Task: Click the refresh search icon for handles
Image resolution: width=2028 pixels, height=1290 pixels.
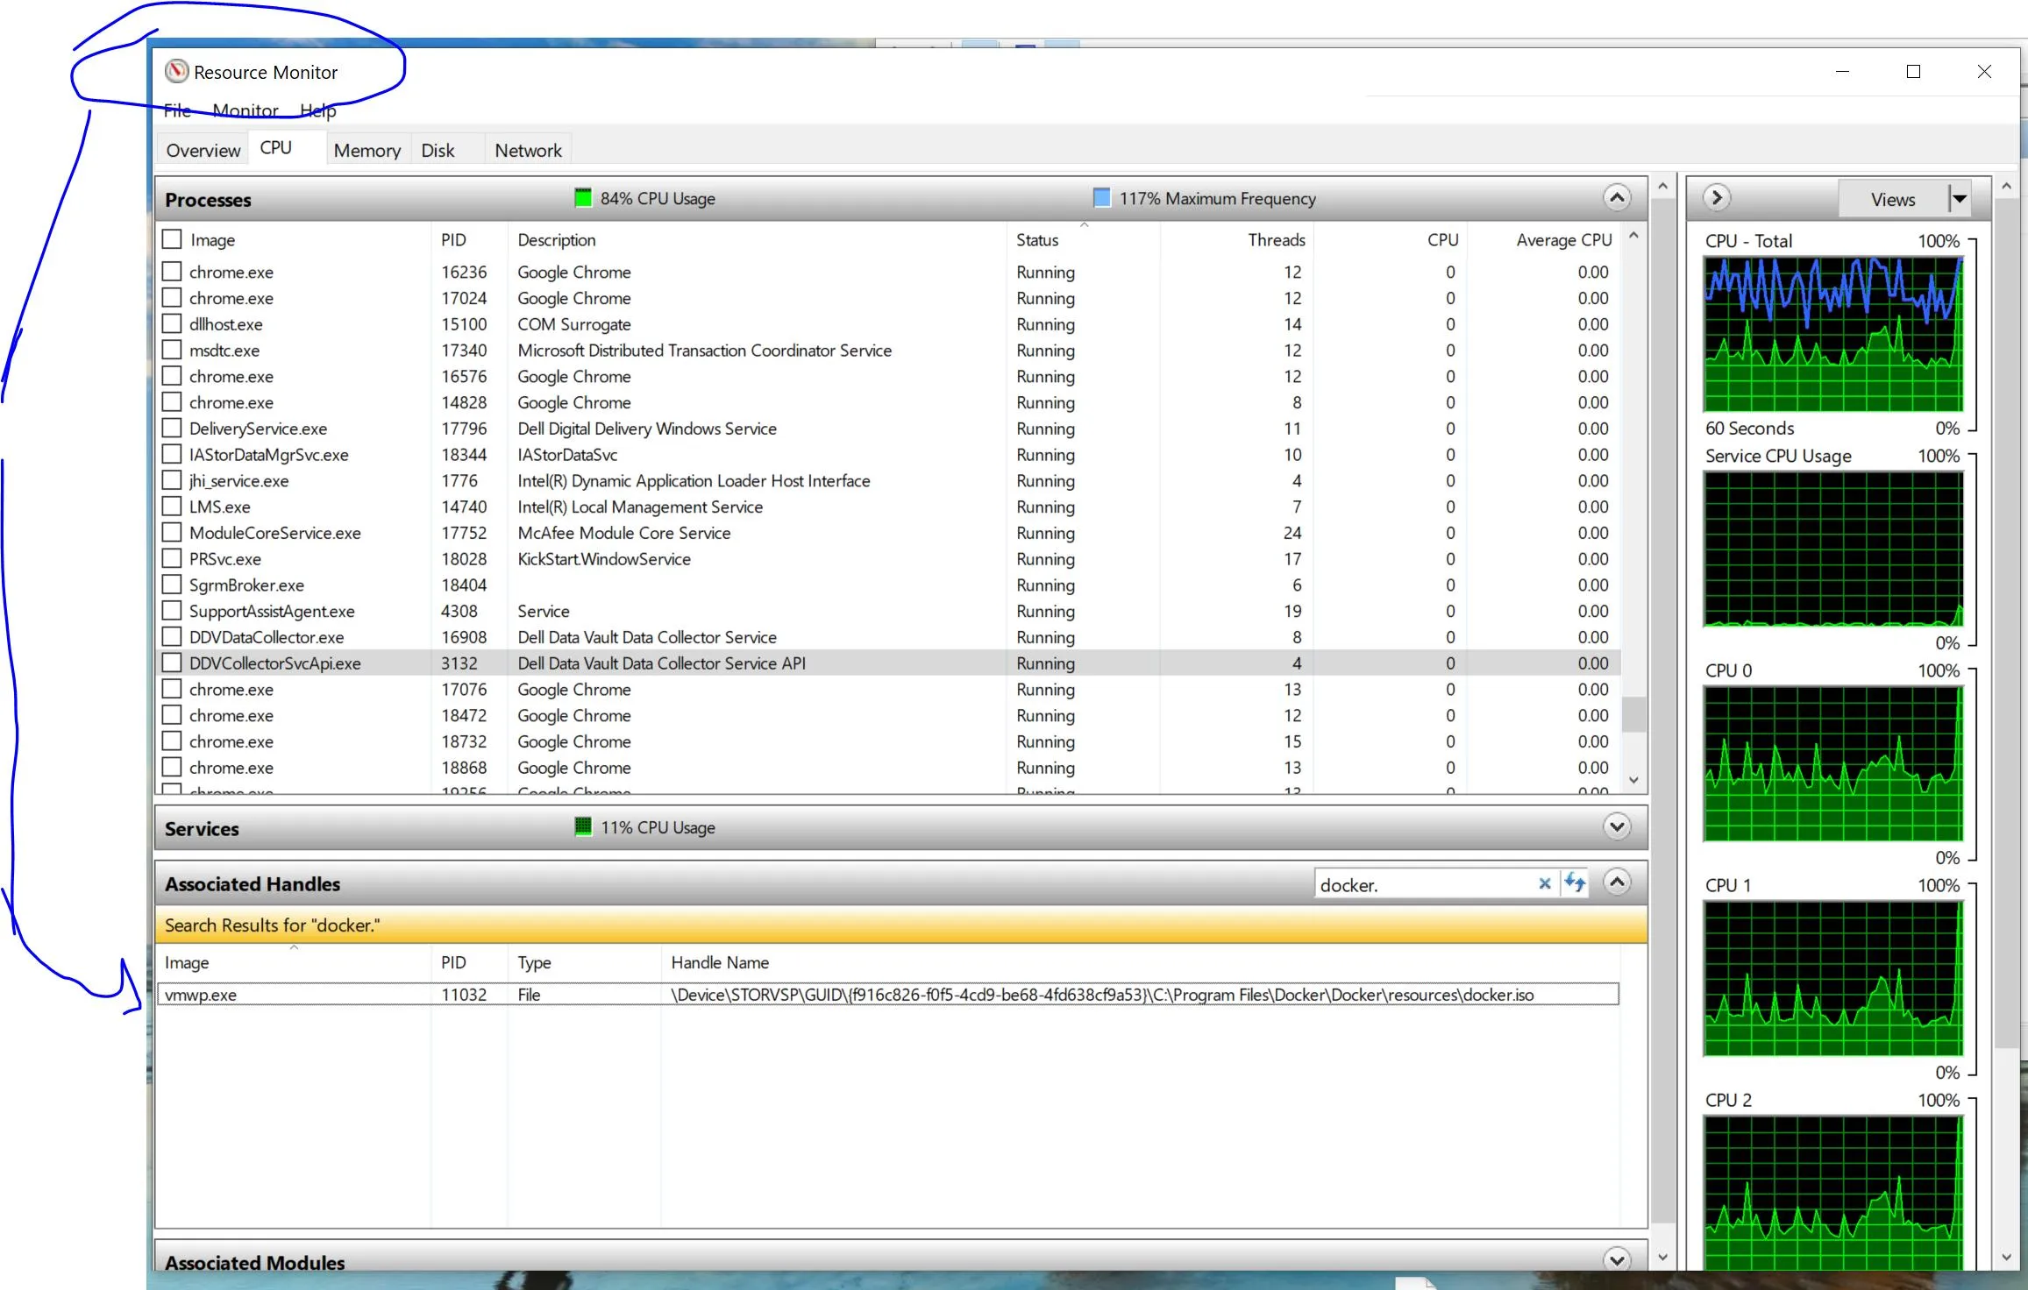Action: pyautogui.click(x=1575, y=882)
